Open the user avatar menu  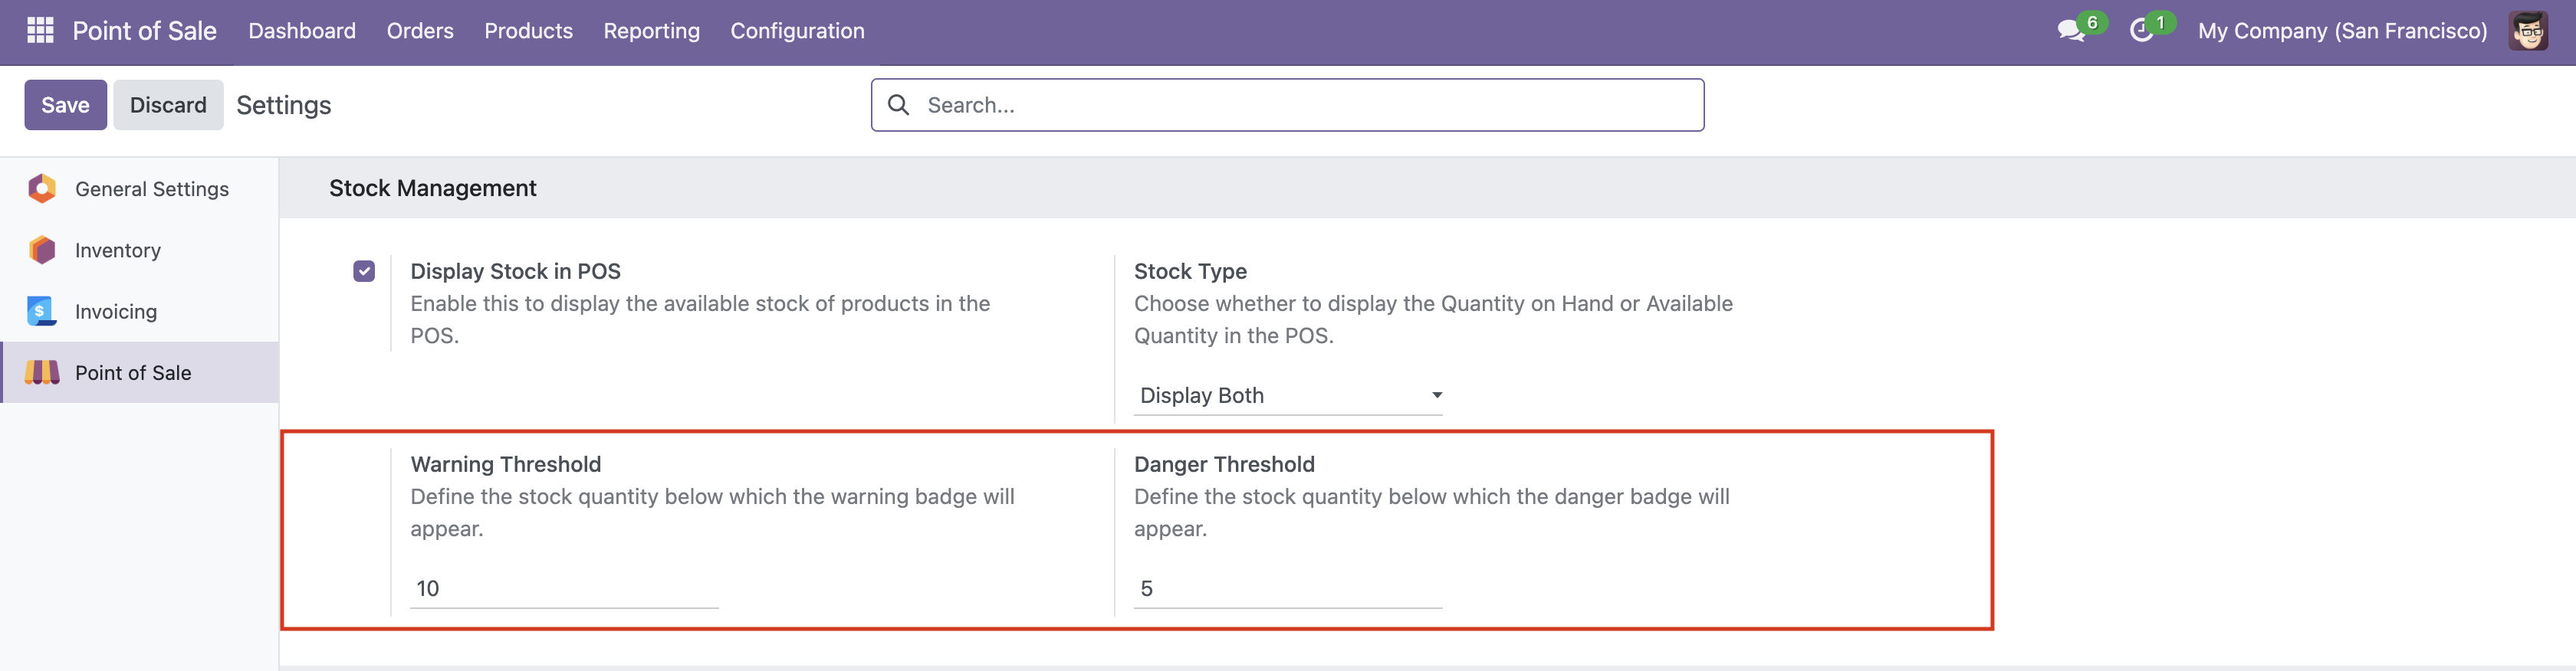[2531, 31]
